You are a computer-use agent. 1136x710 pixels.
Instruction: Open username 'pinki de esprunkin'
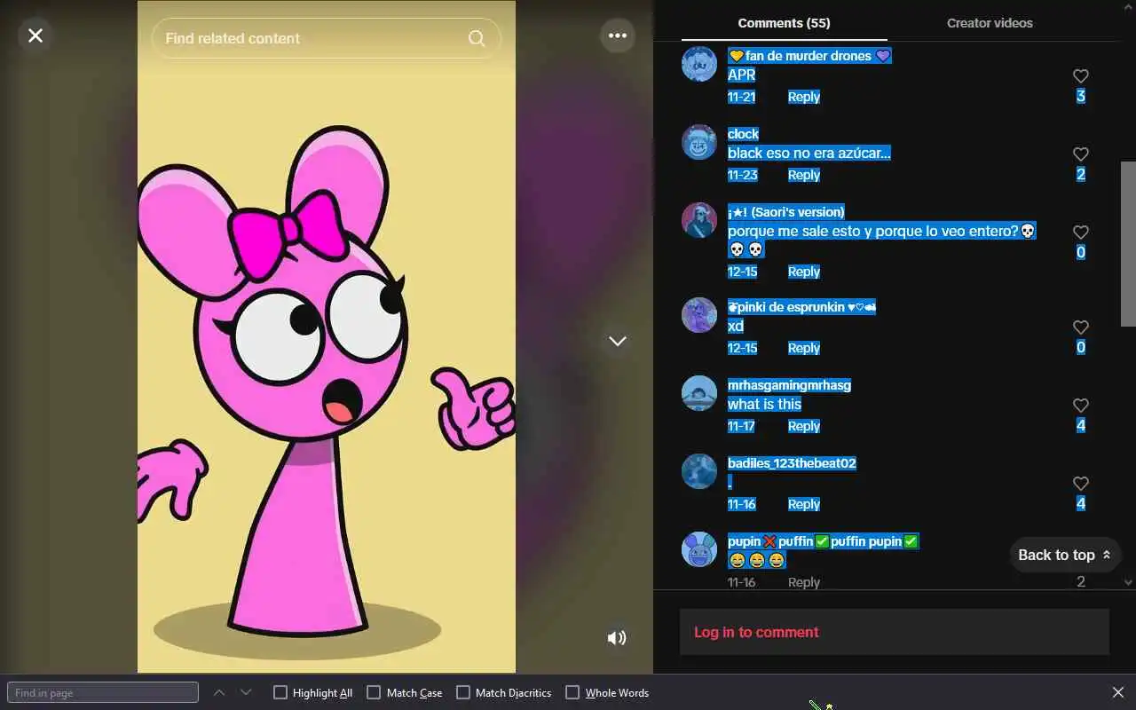(x=801, y=307)
